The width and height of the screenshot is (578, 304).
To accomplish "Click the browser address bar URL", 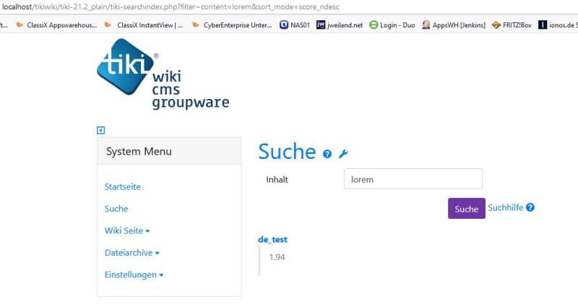I will [x=171, y=6].
